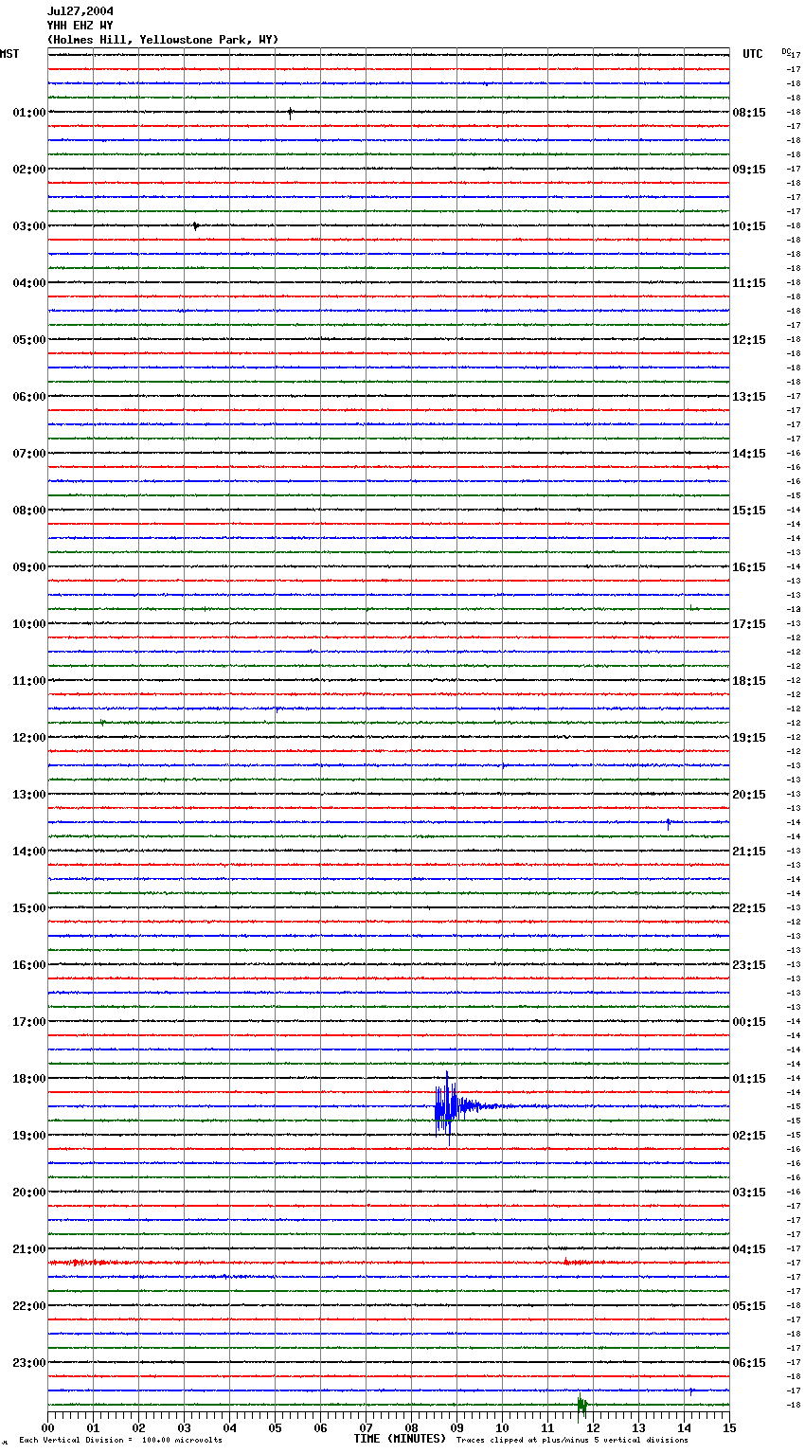Click the 05:15 UTC time label
The height and width of the screenshot is (1453, 805).
[x=749, y=1306]
